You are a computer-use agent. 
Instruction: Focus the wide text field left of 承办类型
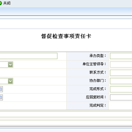(x=29, y=56)
